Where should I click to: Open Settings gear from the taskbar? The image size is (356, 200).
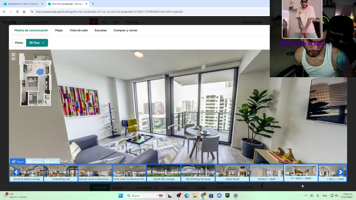[x=236, y=196]
